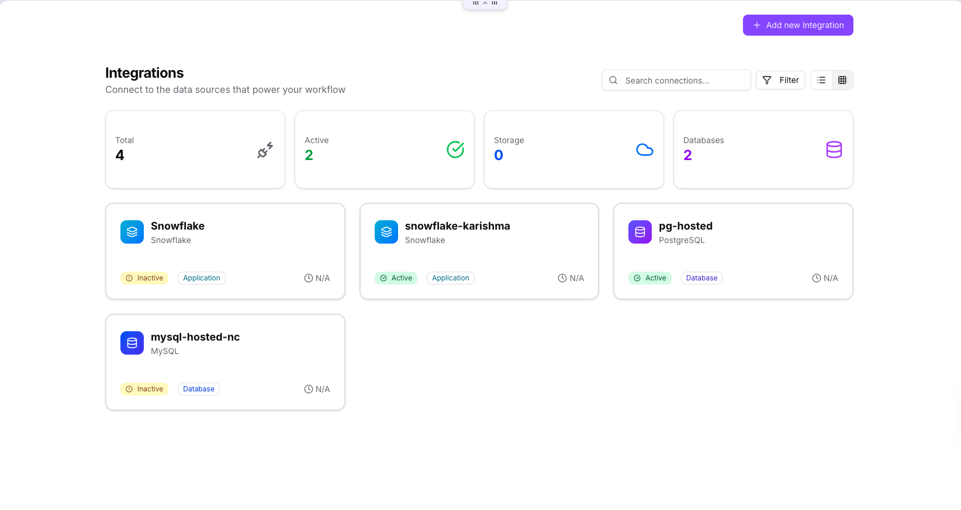Click the plug icon in Total card
The height and width of the screenshot is (510, 961).
265,150
